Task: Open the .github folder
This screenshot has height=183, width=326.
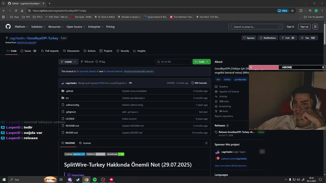Action: 69,91
